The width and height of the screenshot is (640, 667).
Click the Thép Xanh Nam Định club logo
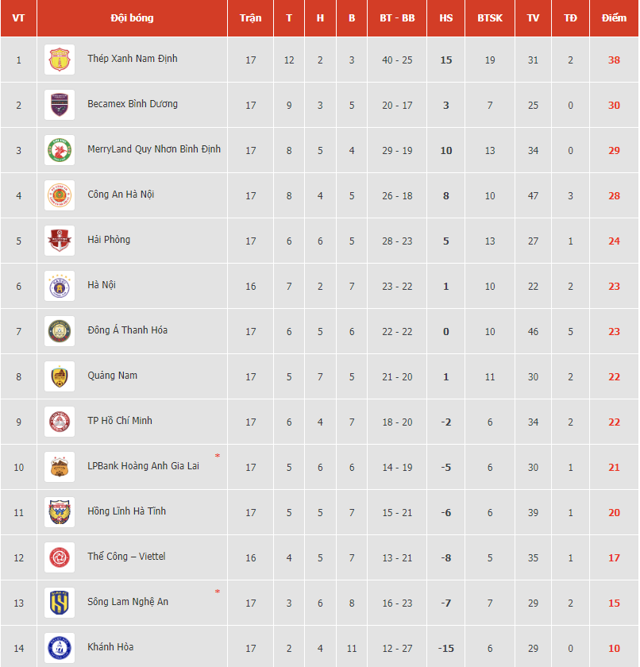(60, 60)
